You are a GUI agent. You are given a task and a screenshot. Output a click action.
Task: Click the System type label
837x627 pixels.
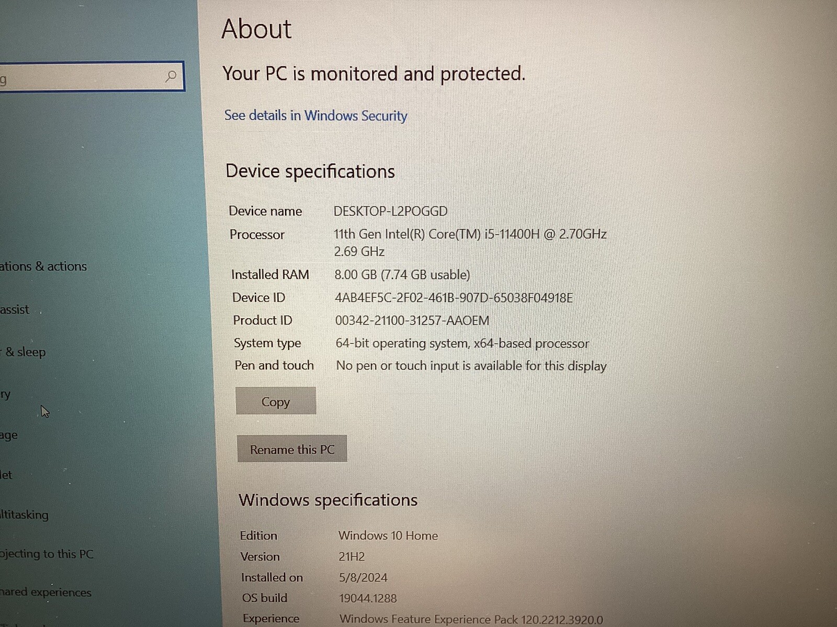tap(267, 343)
